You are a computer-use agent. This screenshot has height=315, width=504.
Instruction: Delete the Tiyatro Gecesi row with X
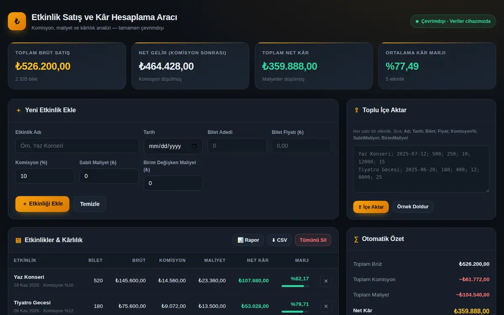click(x=326, y=306)
